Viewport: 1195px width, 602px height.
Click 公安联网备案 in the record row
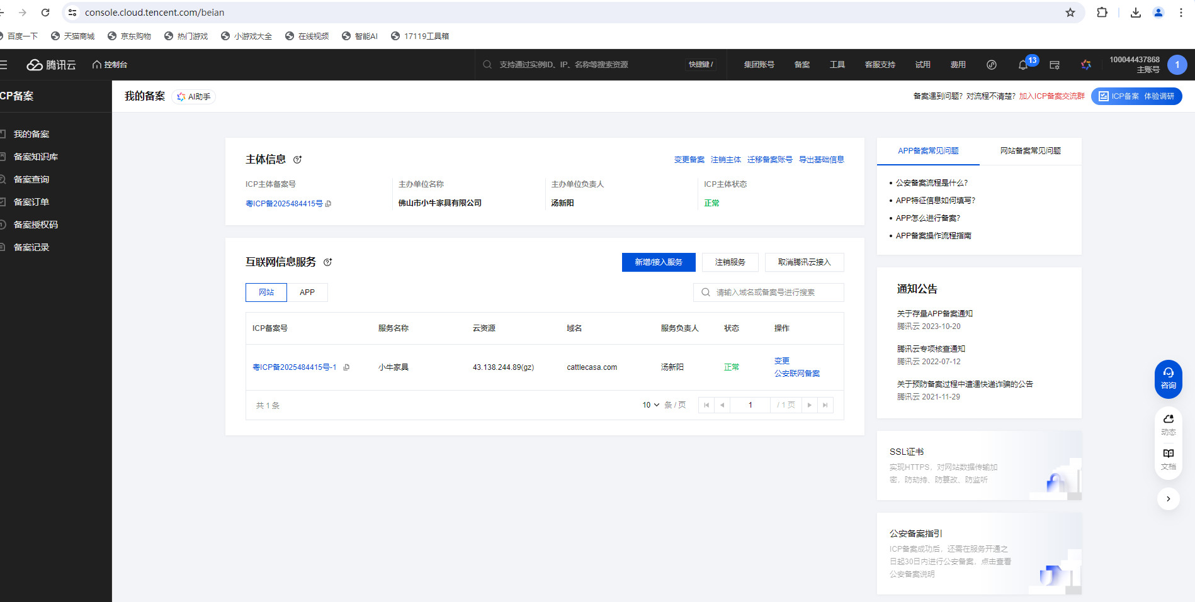coord(797,374)
